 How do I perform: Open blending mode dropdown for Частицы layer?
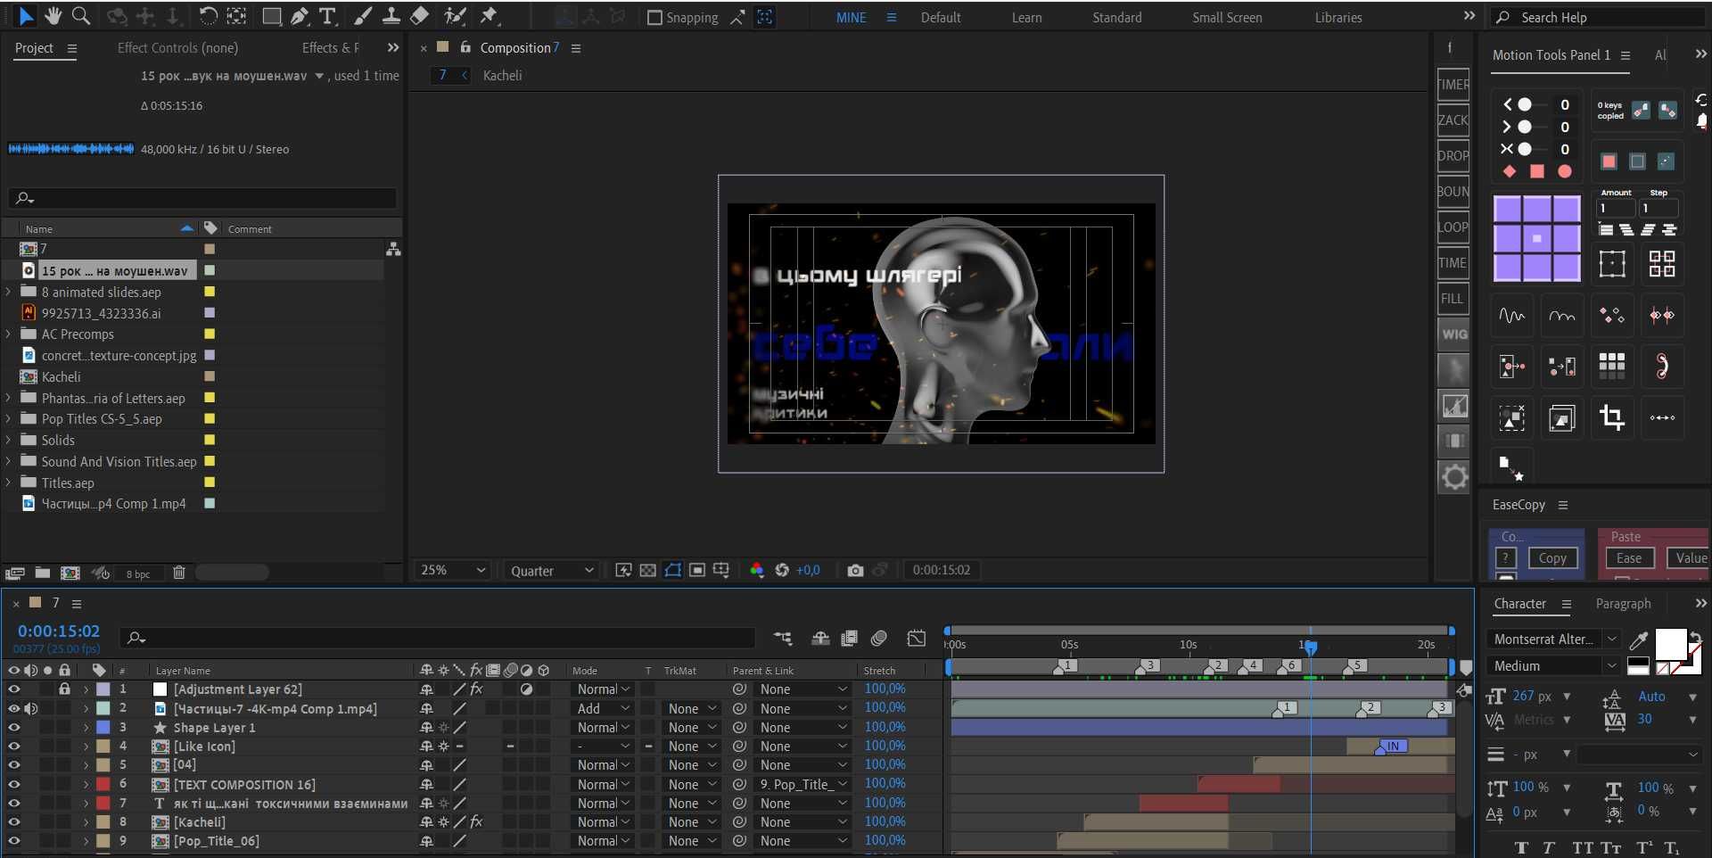pyautogui.click(x=604, y=708)
